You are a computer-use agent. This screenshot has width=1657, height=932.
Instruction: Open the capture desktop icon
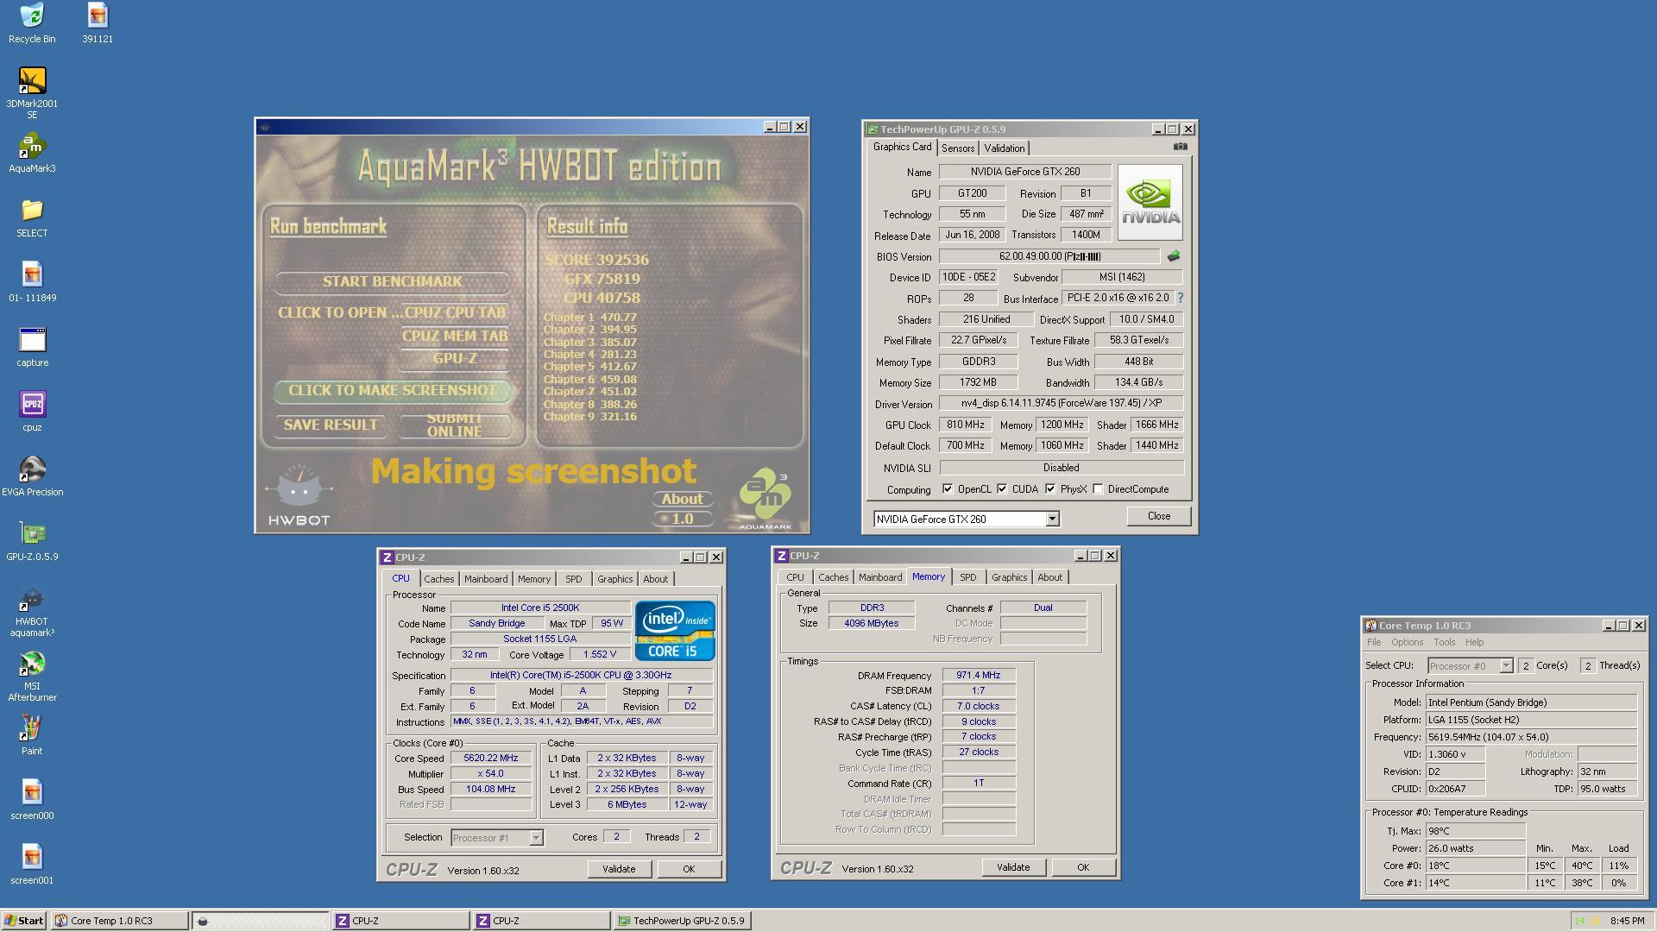pyautogui.click(x=32, y=347)
